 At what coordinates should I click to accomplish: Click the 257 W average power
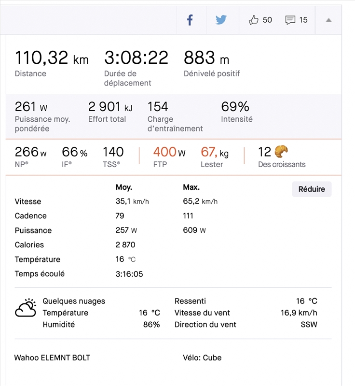(126, 230)
